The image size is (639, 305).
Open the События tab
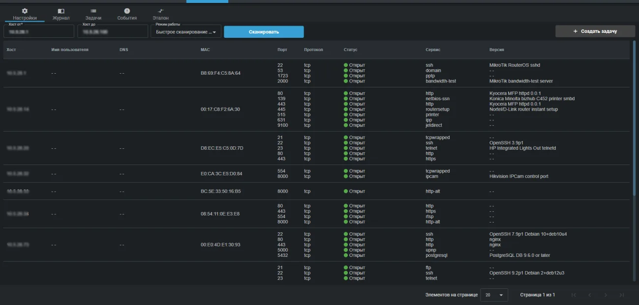[x=127, y=14]
